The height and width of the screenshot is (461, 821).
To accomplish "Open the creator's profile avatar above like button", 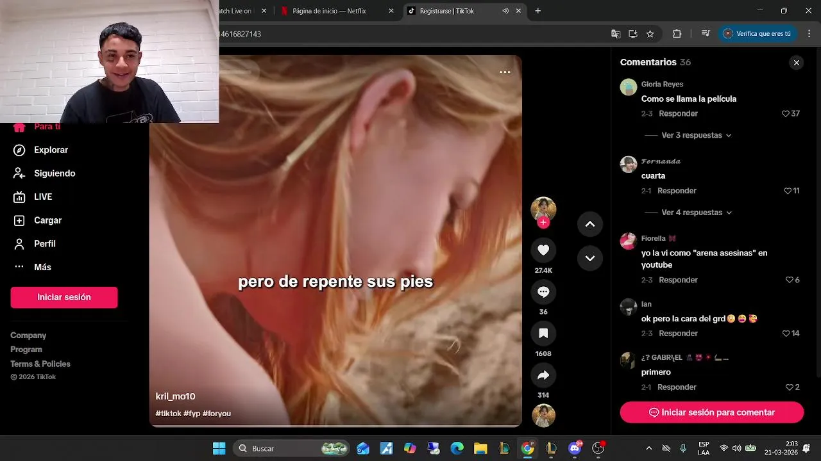I will pyautogui.click(x=543, y=209).
